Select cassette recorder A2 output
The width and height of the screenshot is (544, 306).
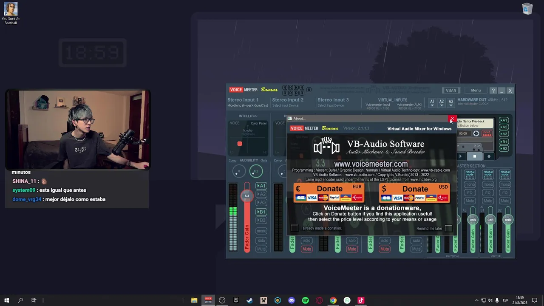pos(504,127)
